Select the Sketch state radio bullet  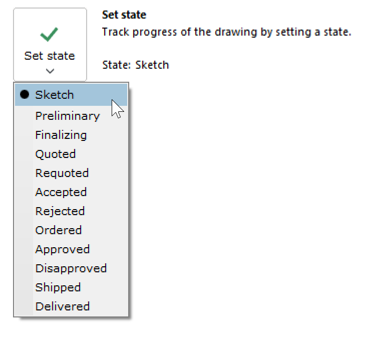pyautogui.click(x=24, y=95)
